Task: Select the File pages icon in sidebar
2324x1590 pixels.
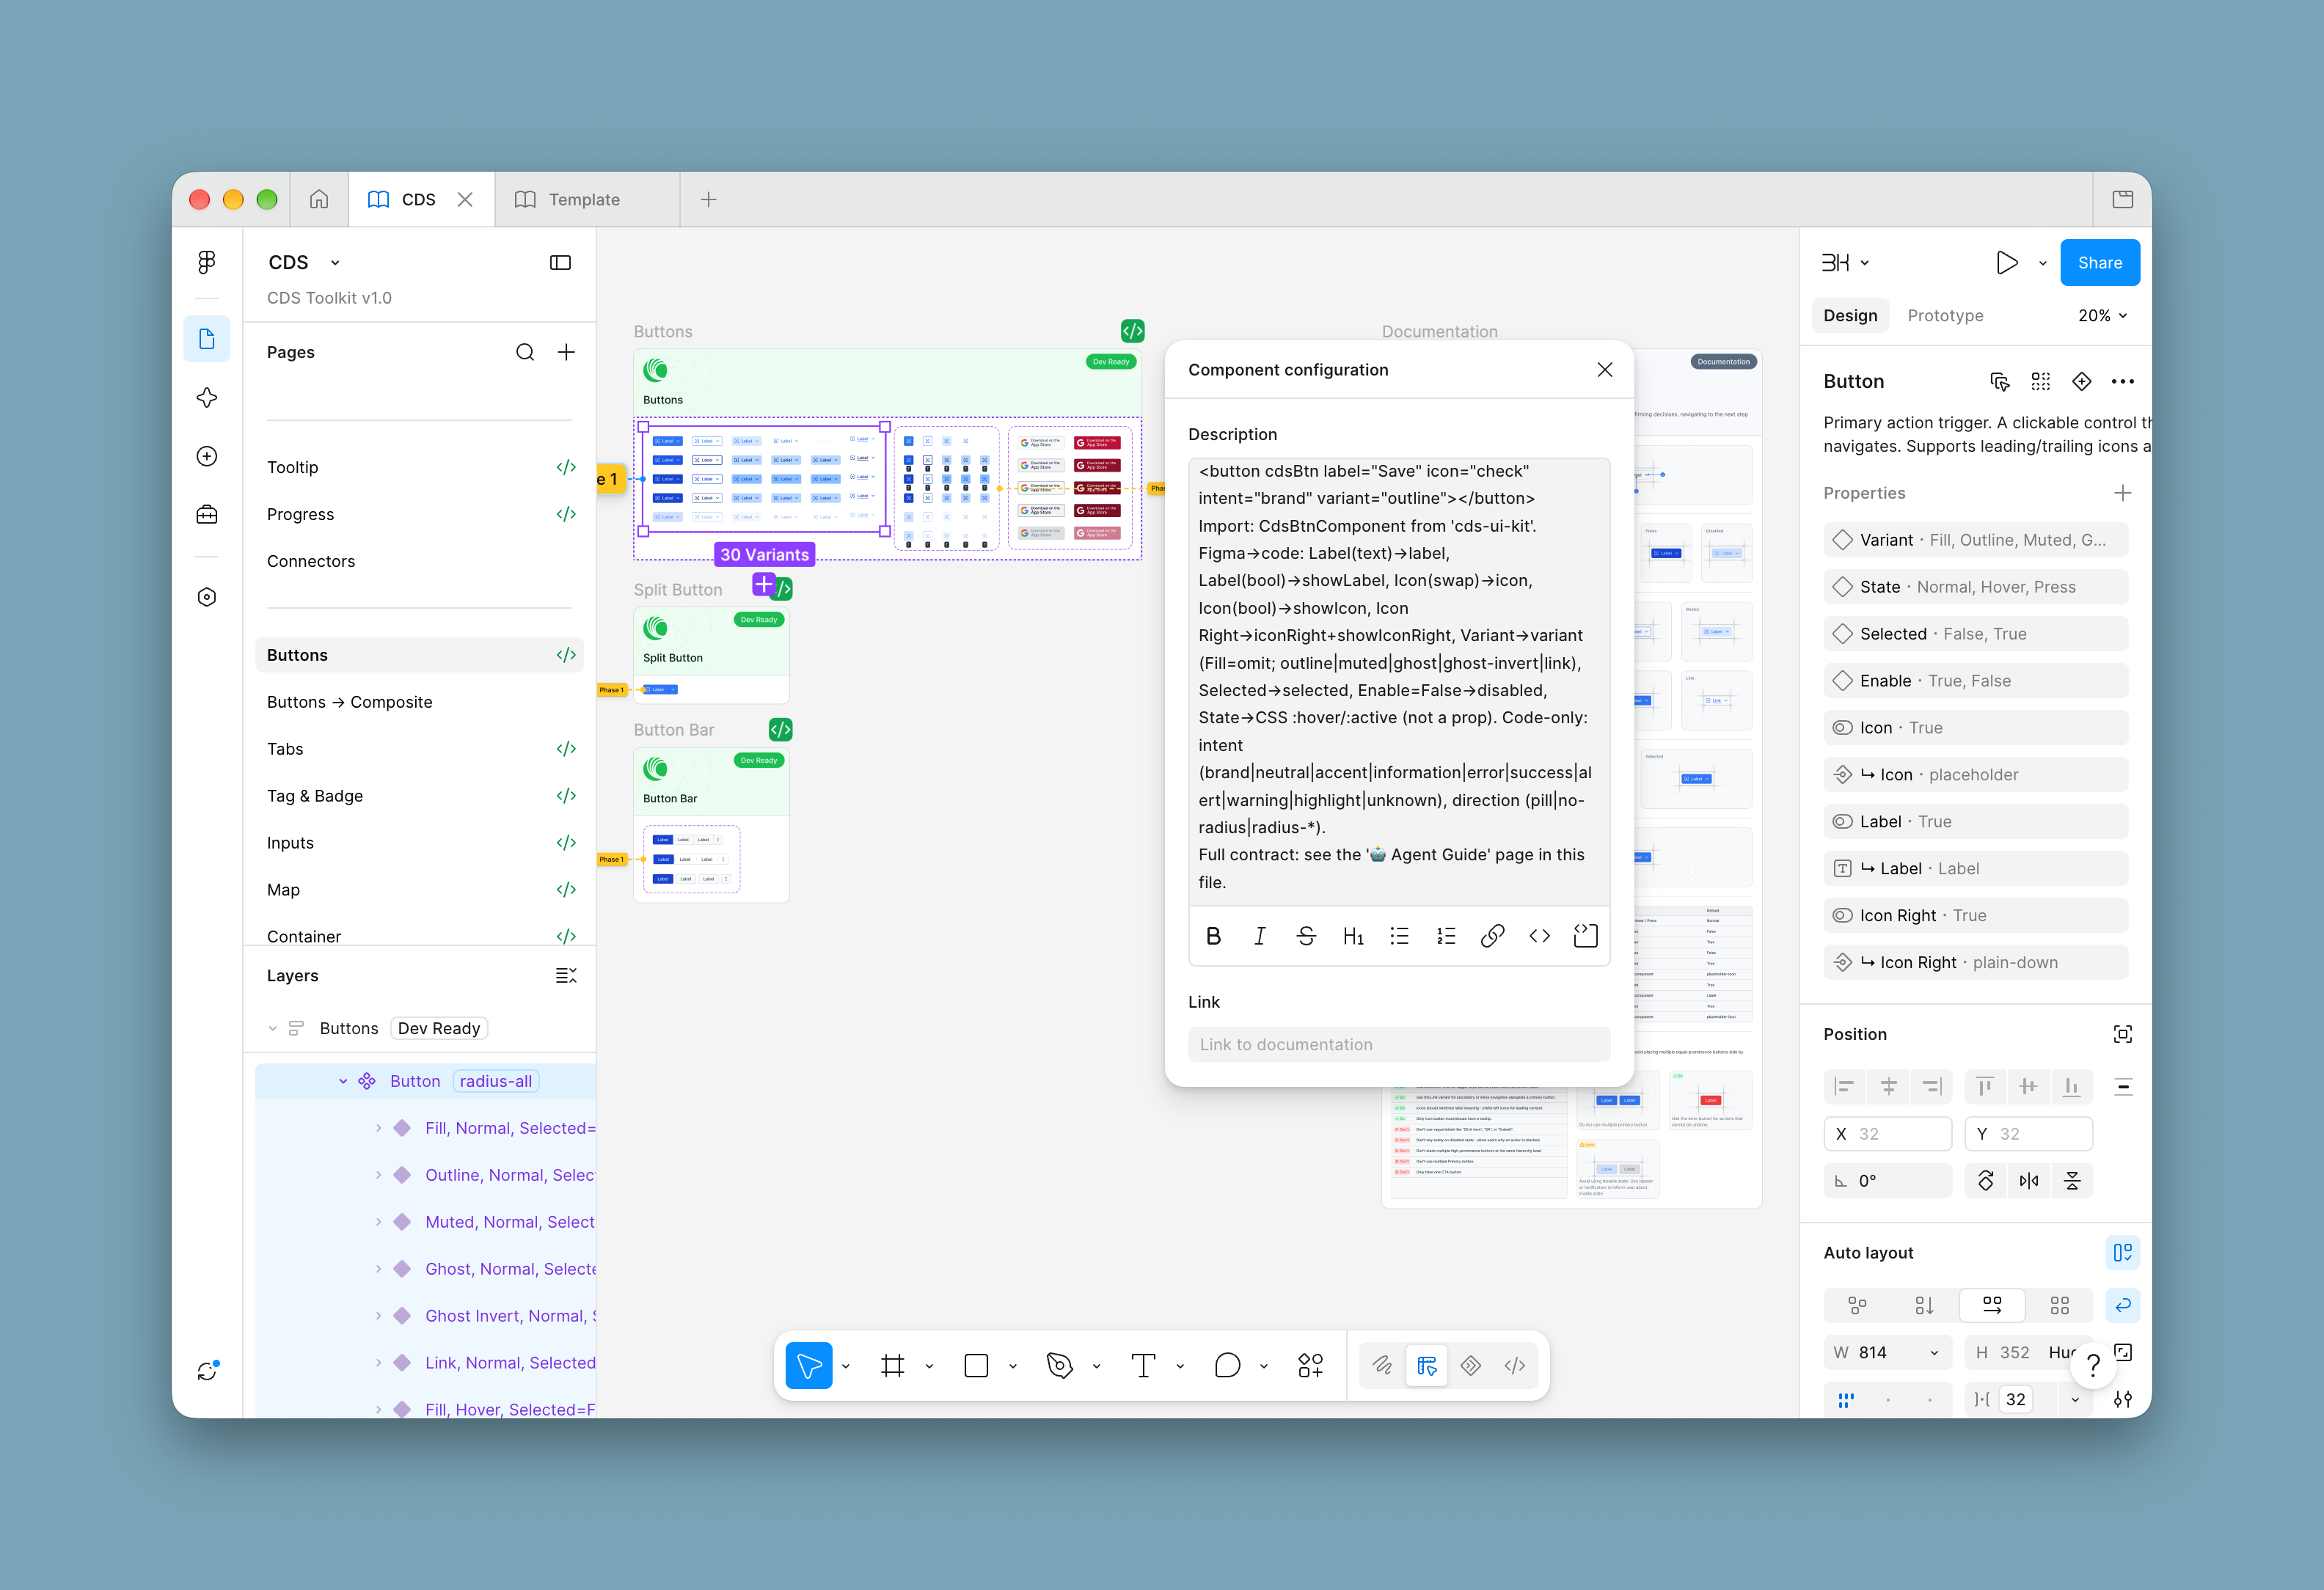Action: point(207,339)
